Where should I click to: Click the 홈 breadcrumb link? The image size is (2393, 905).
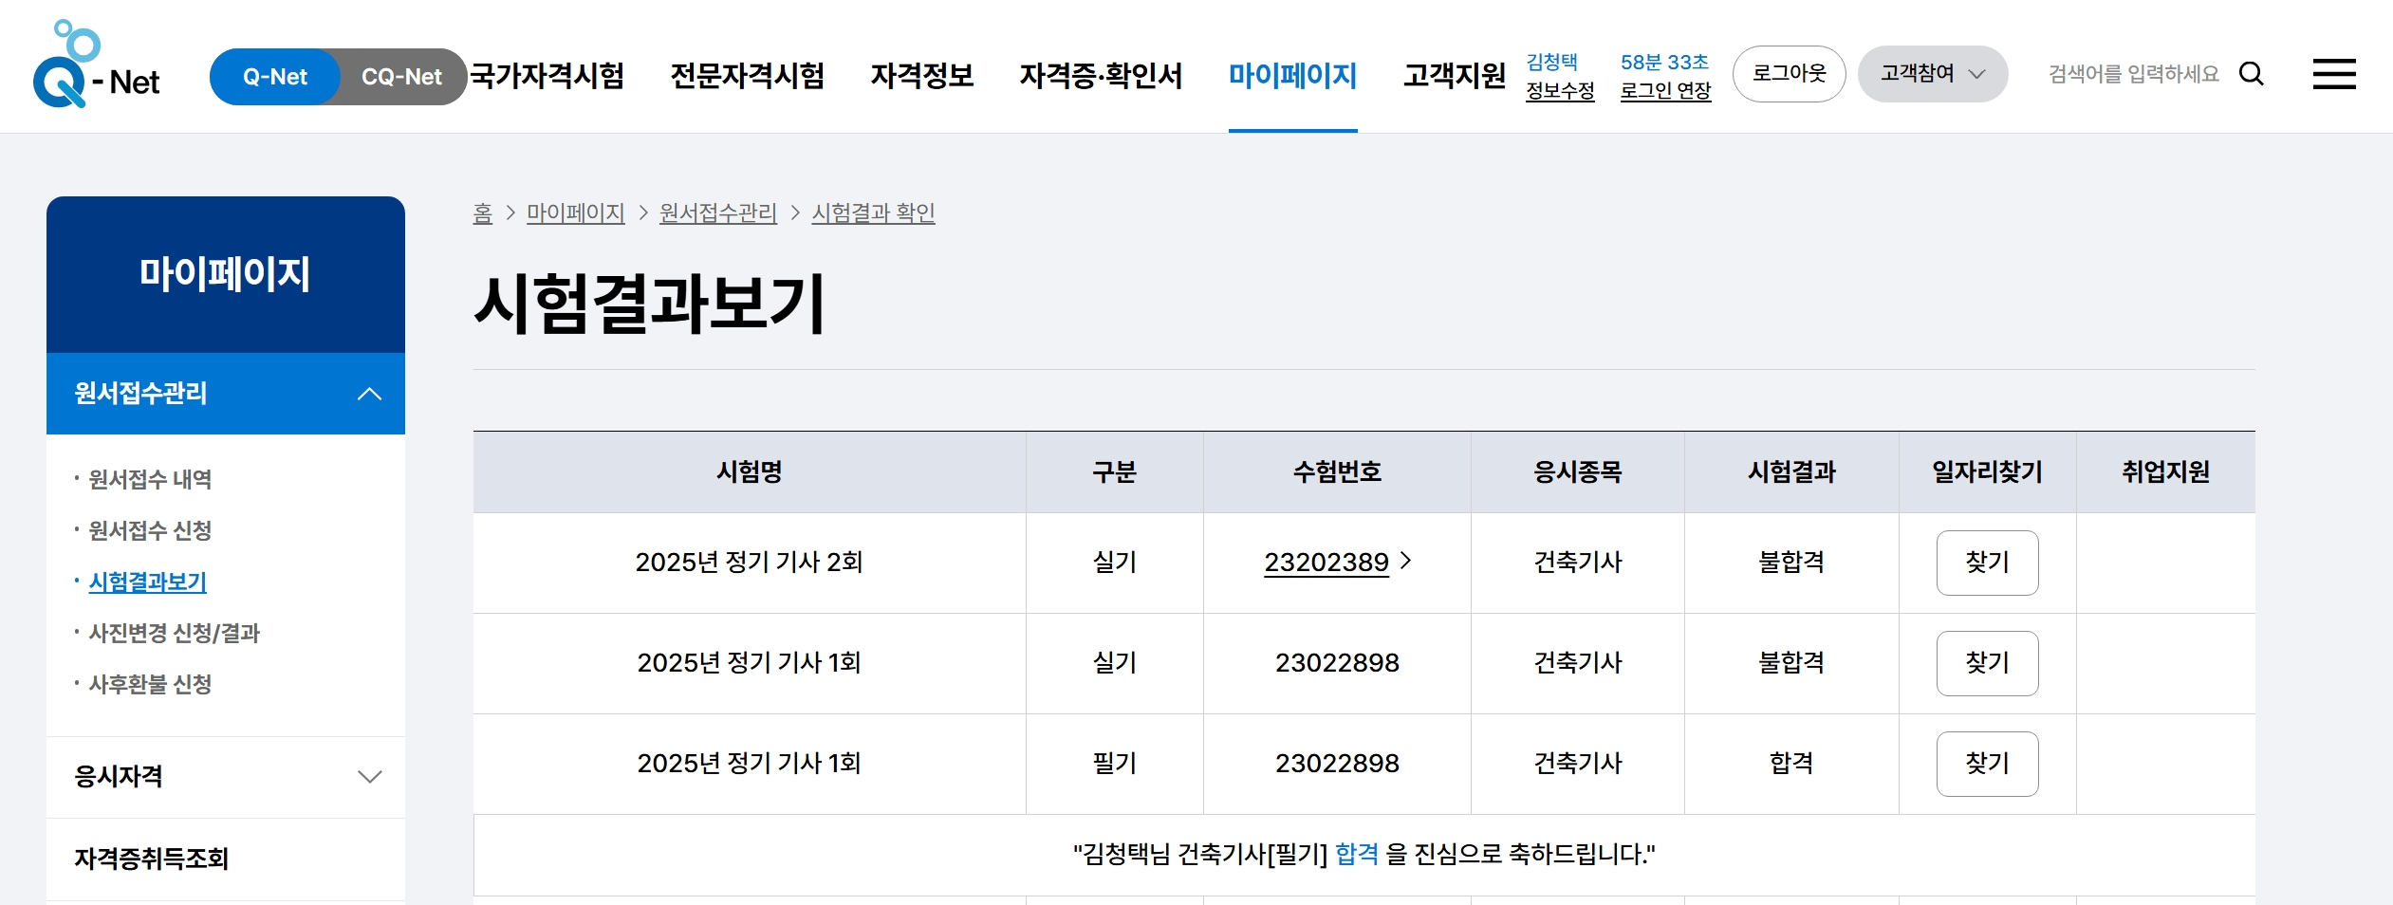point(482,213)
